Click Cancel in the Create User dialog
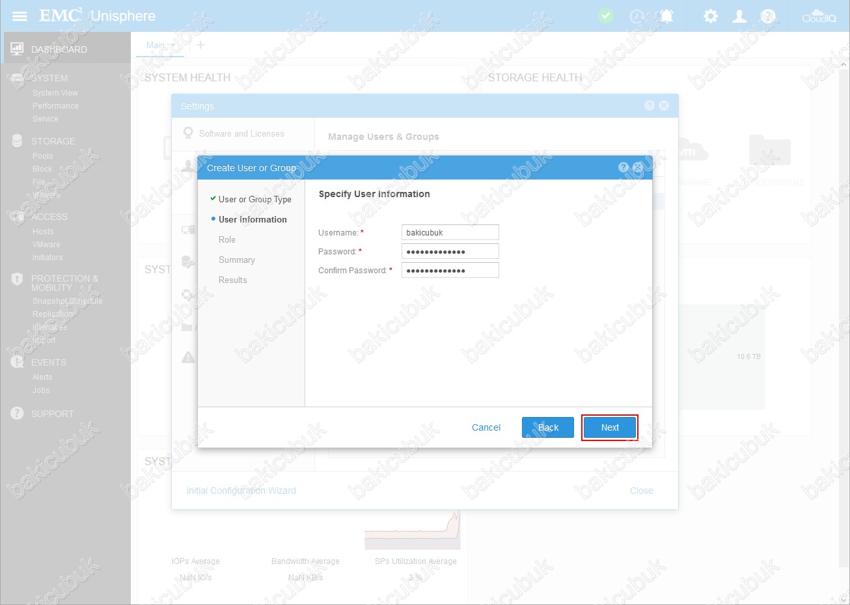Image resolution: width=850 pixels, height=605 pixels. pos(486,427)
